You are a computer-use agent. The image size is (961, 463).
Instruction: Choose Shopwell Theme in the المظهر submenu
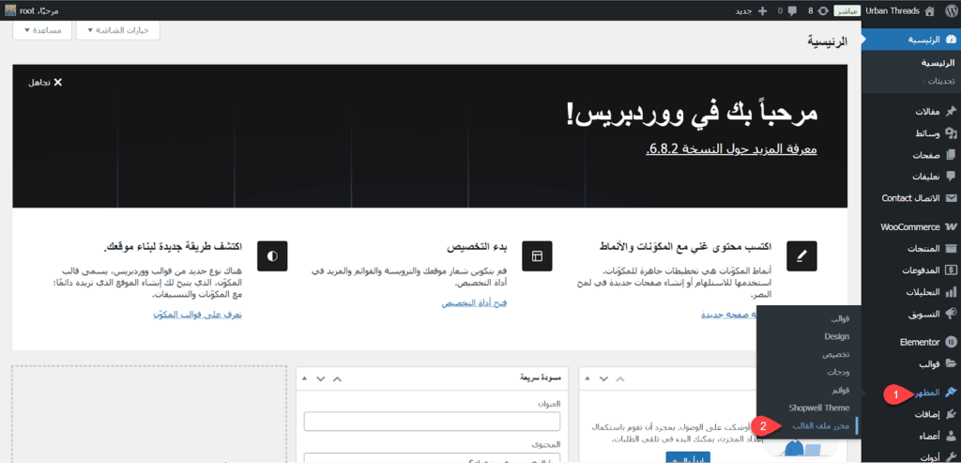pos(818,408)
